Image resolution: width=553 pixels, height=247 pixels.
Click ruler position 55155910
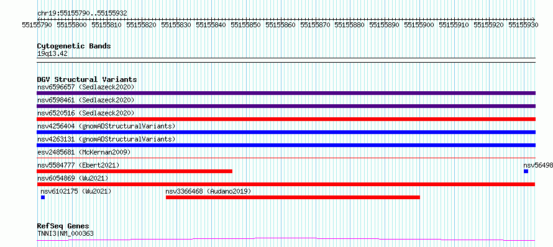point(454,25)
